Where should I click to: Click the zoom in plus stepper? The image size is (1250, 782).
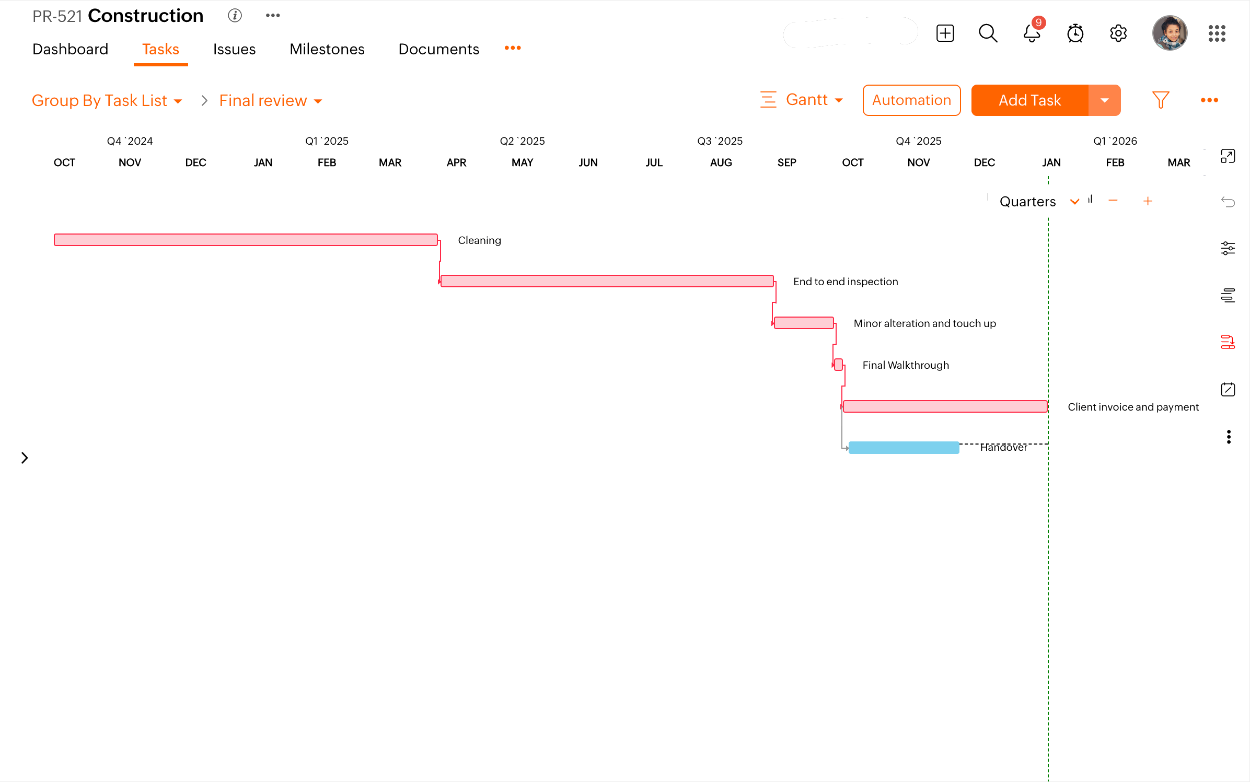pos(1148,201)
